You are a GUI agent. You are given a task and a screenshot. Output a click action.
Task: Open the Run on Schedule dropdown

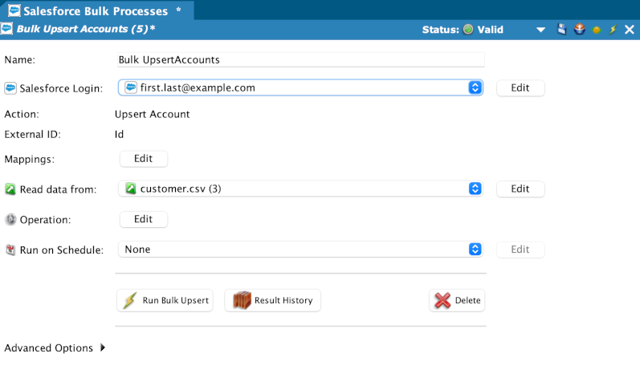pos(475,250)
